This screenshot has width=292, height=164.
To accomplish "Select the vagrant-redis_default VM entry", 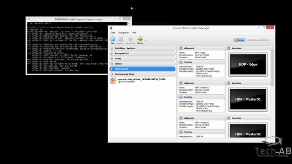I will click(x=142, y=81).
